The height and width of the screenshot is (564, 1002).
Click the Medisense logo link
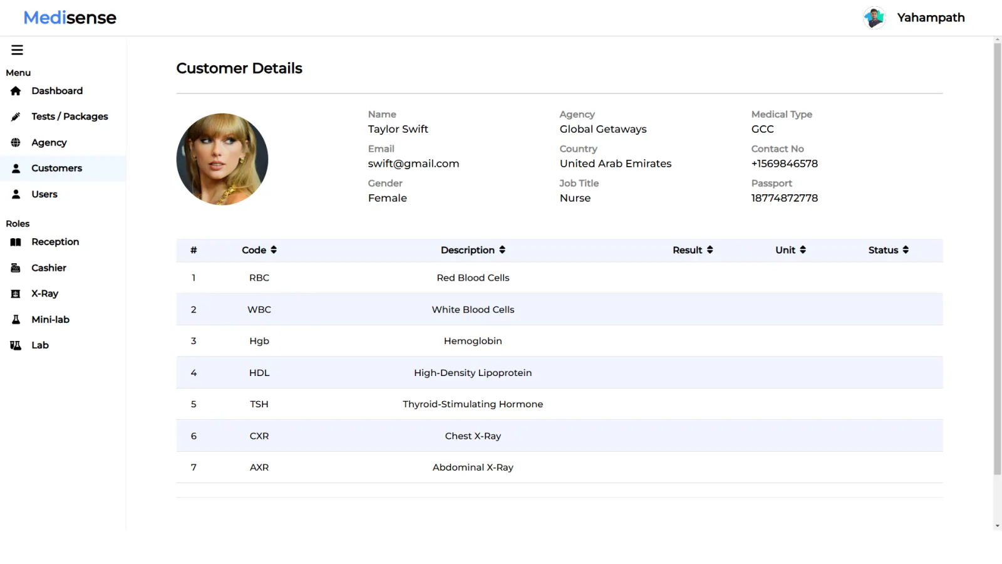[x=70, y=18]
